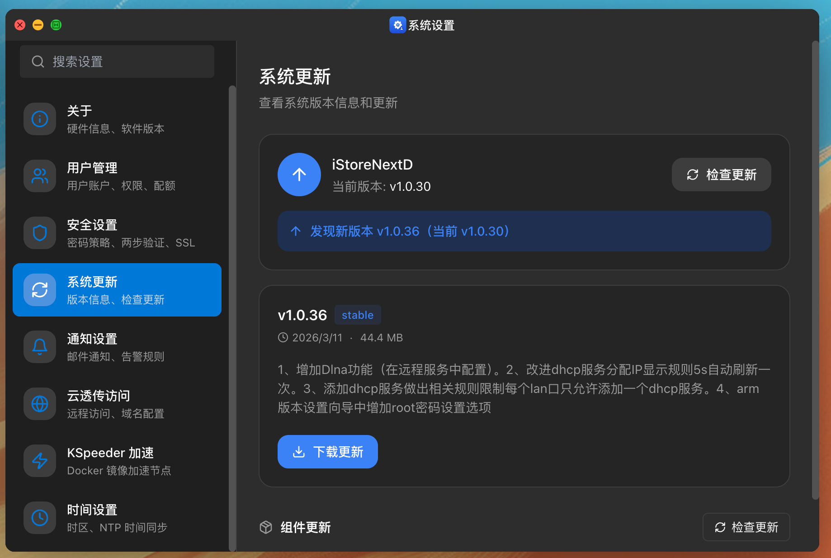Screen dimensions: 831x558
Task: Click the About info circle icon
Action: tap(40, 119)
